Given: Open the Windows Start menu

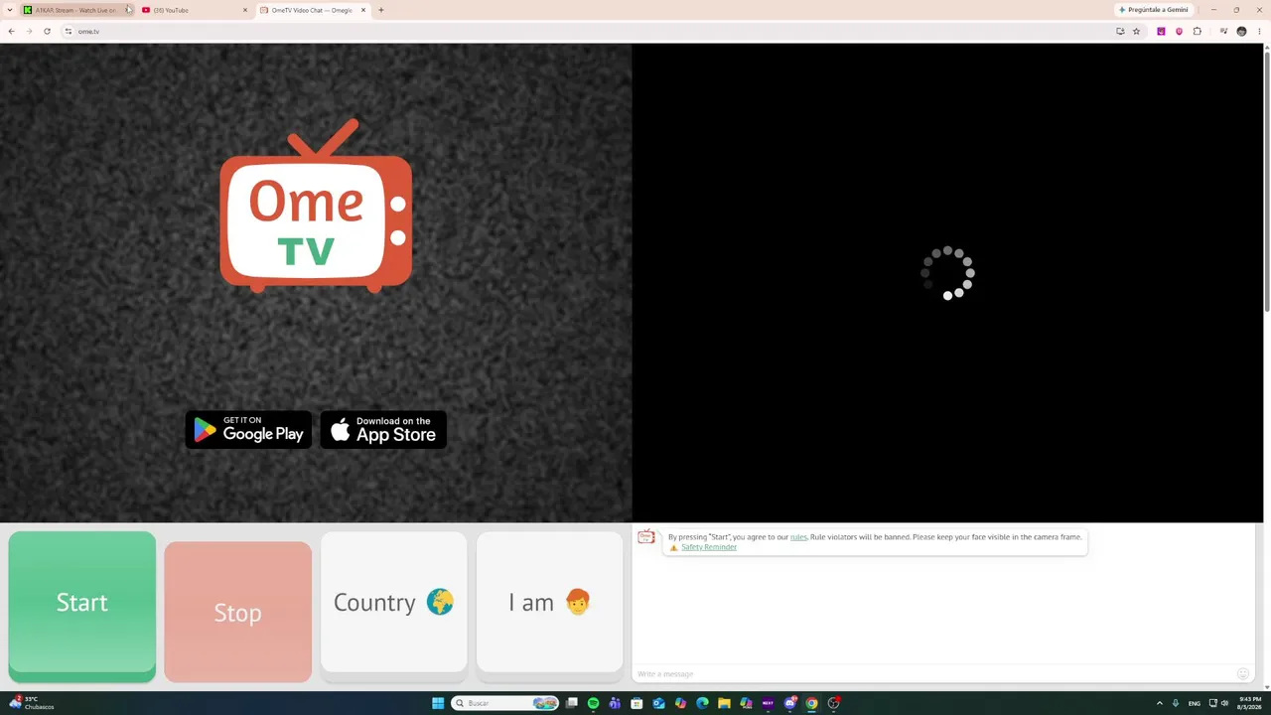Looking at the screenshot, I should point(438,703).
